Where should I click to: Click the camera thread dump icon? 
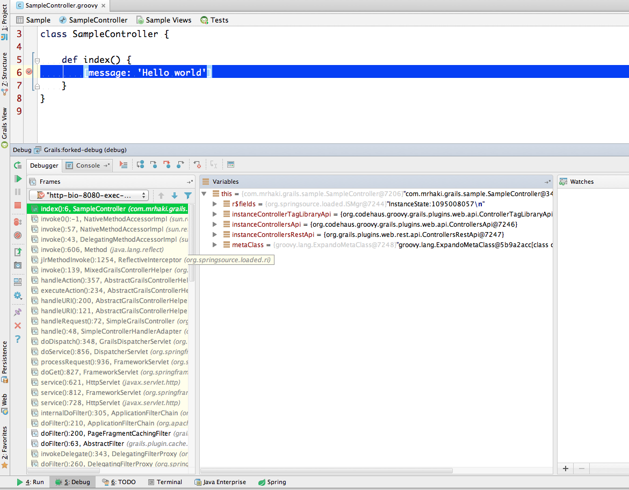point(18,265)
